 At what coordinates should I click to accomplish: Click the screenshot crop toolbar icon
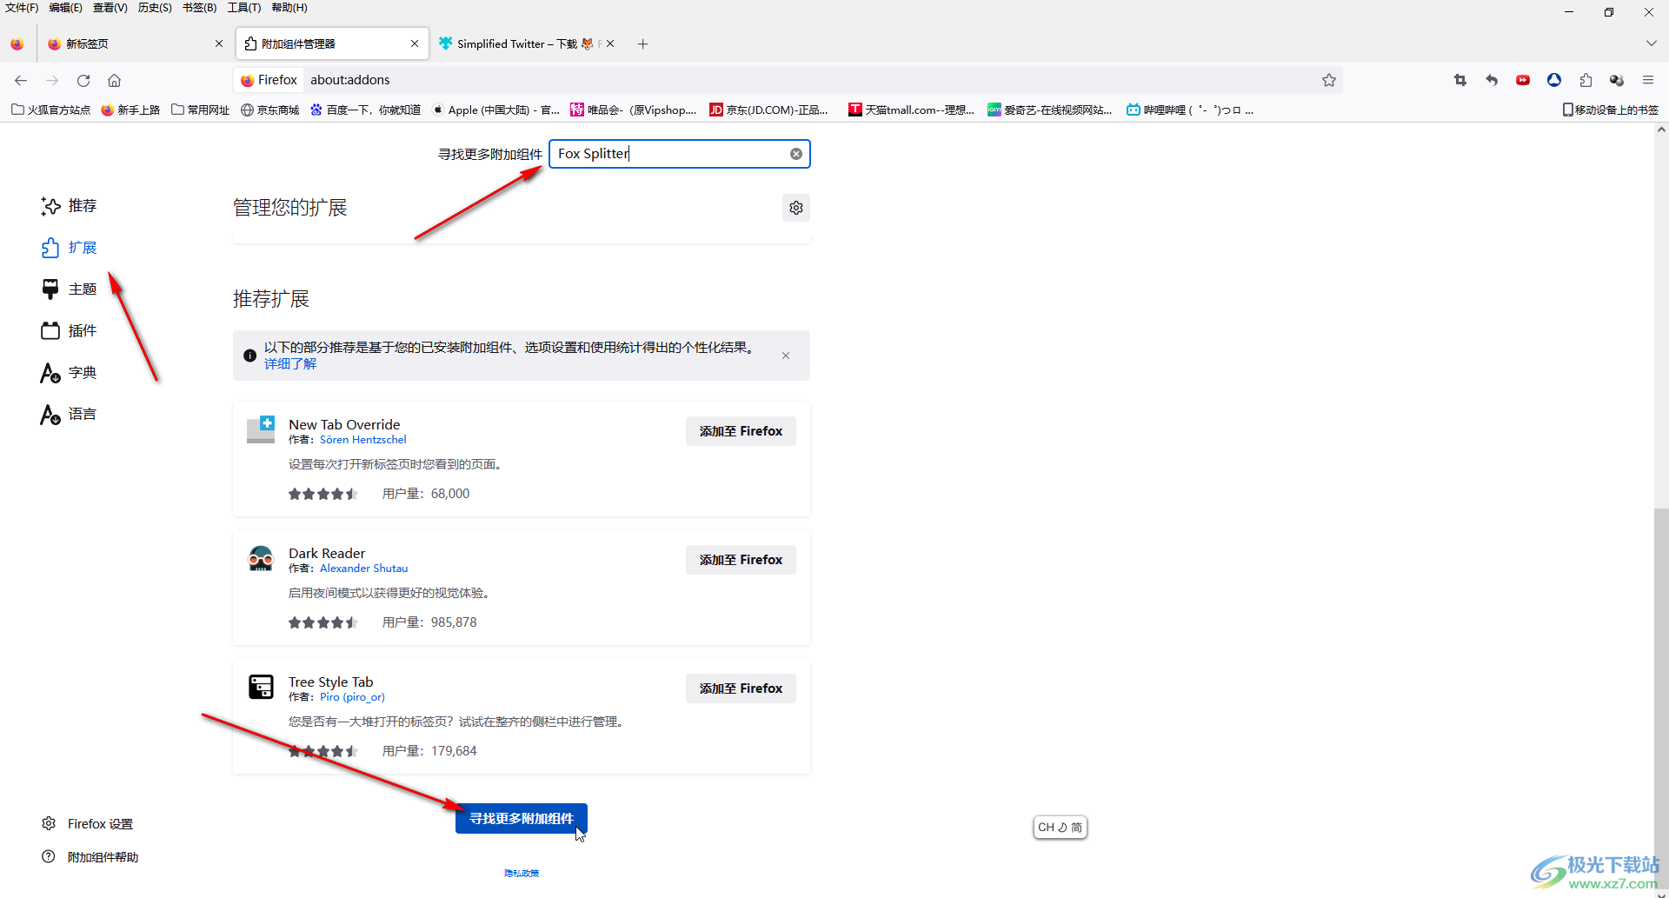pos(1460,80)
